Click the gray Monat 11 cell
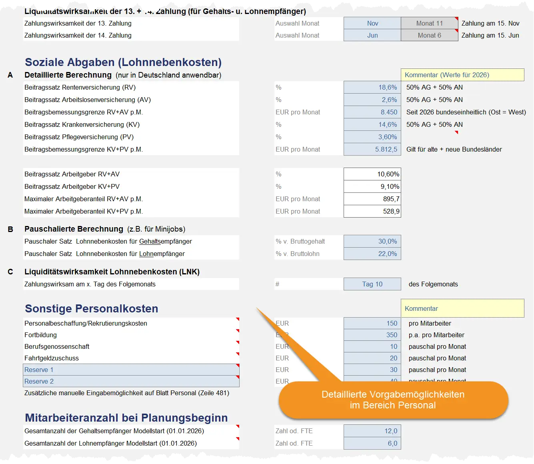534x464 pixels. (429, 23)
